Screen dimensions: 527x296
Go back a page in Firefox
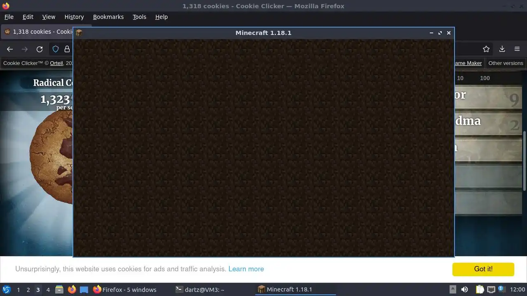10,49
